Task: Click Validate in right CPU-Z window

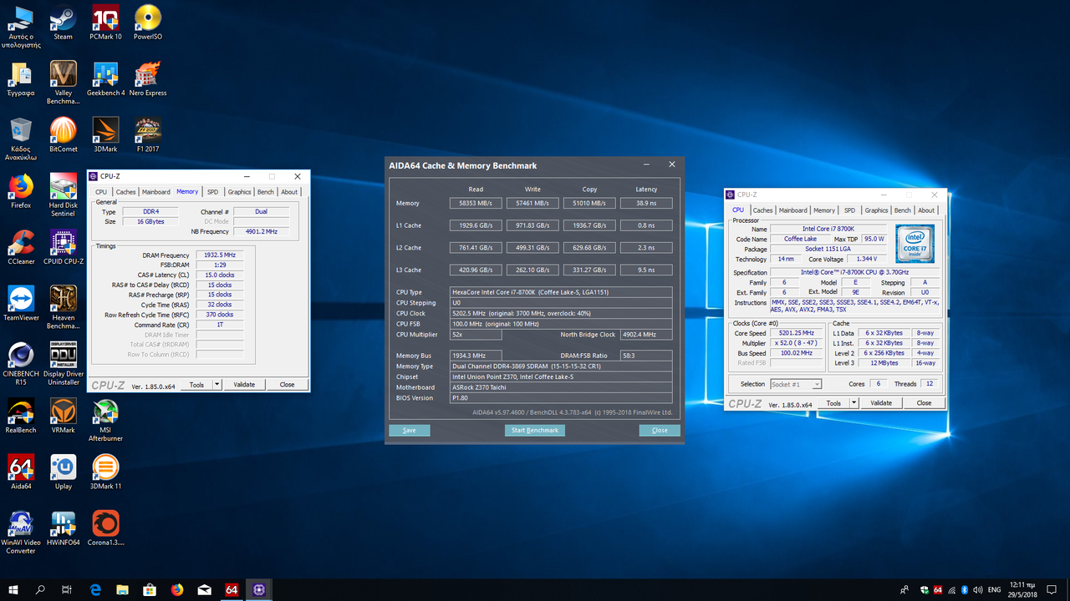Action: (881, 403)
